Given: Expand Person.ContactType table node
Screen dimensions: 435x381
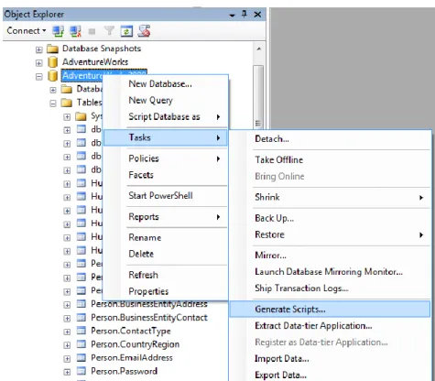Looking at the screenshot, I should pyautogui.click(x=67, y=332).
